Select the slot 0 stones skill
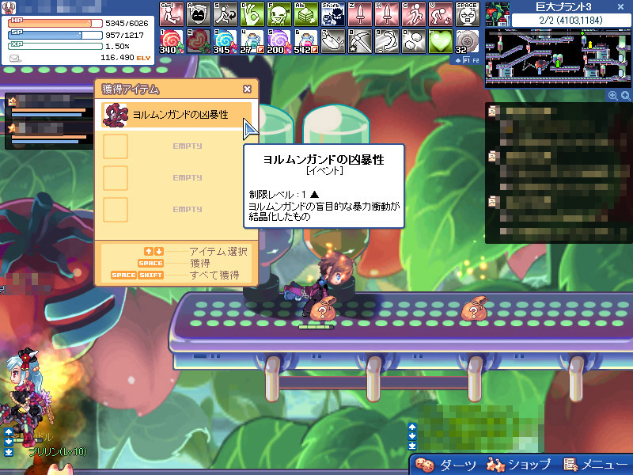Viewport: 633px width, 475px height. point(414,41)
